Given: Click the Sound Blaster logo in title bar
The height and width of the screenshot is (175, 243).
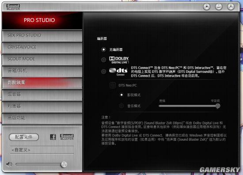Looking at the screenshot, I should point(13,7).
